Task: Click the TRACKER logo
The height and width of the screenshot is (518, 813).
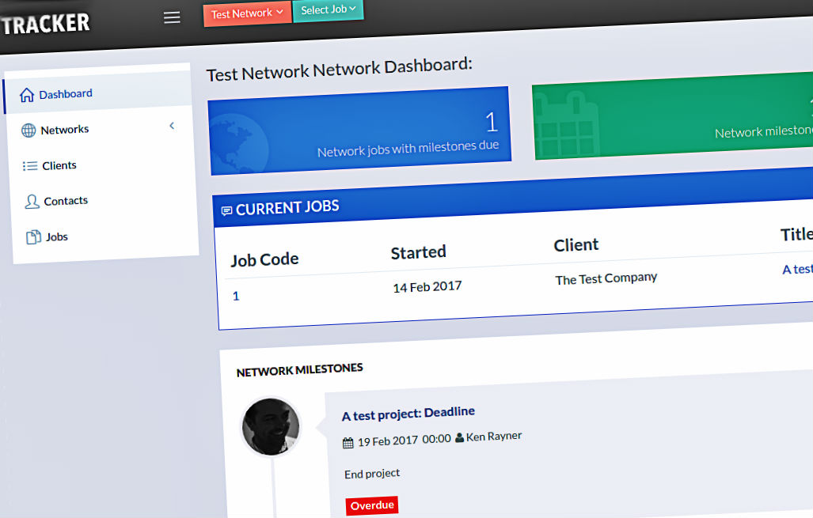Action: coord(45,25)
